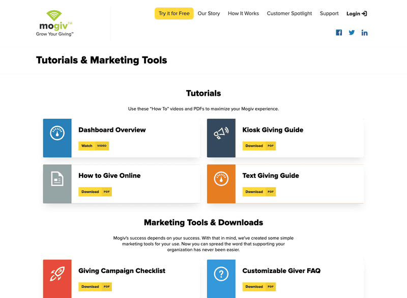Open Customer Spotlight page

[289, 14]
